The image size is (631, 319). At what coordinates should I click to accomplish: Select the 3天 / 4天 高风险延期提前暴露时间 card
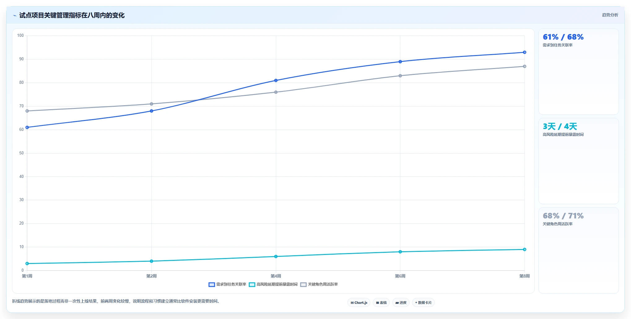tap(578, 161)
